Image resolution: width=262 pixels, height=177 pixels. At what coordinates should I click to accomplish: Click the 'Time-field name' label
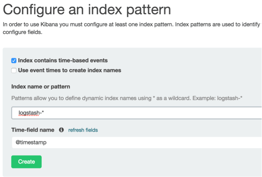(x=33, y=130)
